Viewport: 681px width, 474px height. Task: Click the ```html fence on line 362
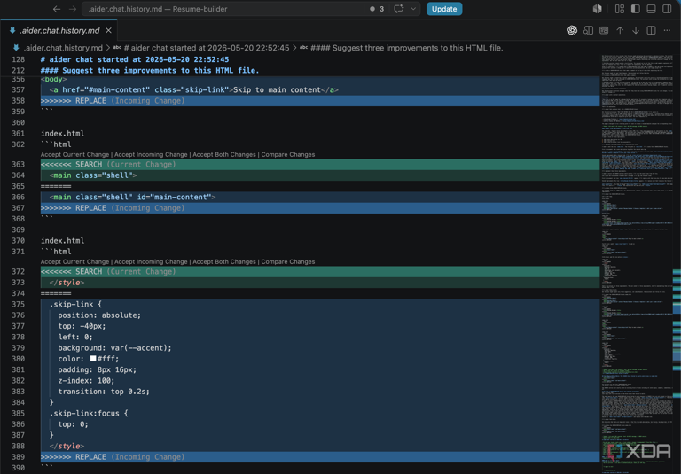tap(56, 144)
